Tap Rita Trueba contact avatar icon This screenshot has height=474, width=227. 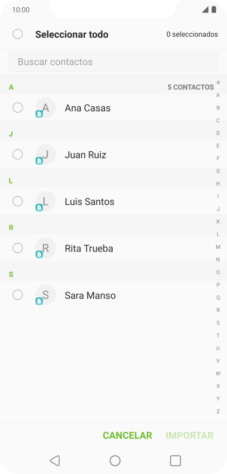[45, 248]
